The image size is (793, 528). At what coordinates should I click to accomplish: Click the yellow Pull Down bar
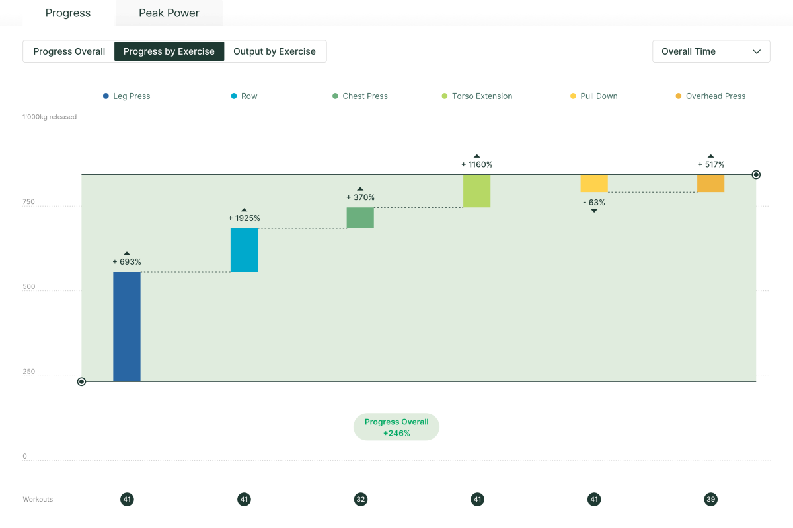tap(594, 183)
